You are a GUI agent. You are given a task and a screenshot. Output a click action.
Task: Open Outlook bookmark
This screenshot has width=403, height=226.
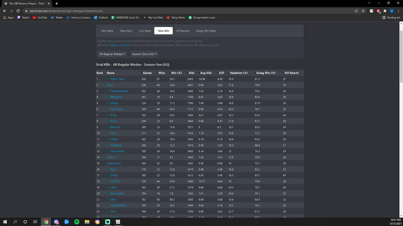point(101,17)
